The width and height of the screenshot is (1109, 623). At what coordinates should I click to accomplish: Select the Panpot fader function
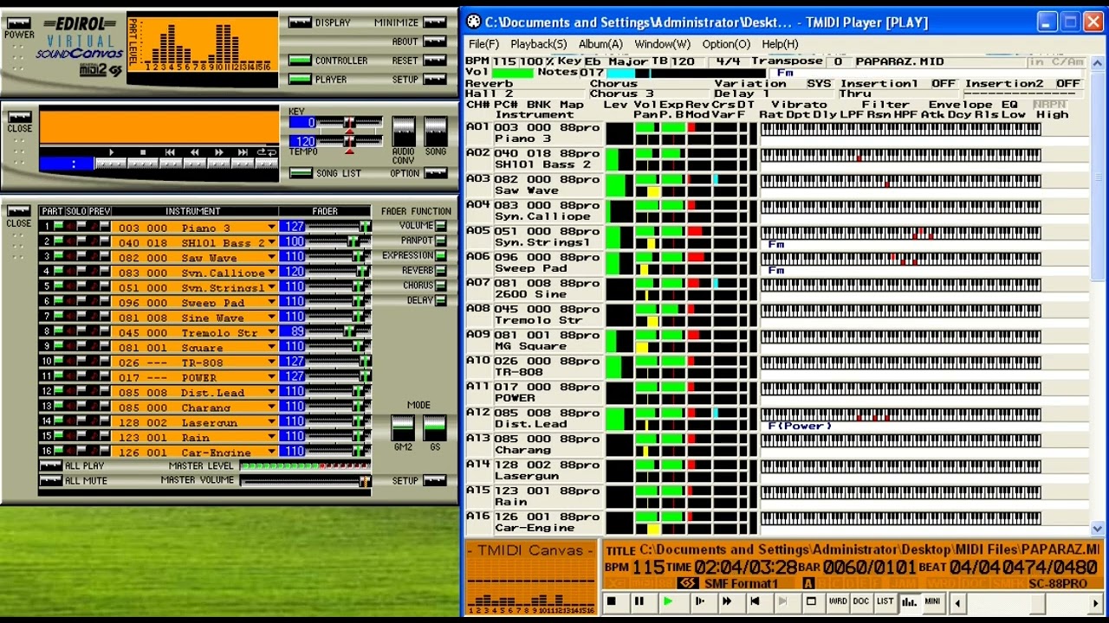[x=441, y=241]
